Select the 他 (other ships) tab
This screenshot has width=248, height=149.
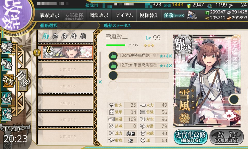pos(83,36)
